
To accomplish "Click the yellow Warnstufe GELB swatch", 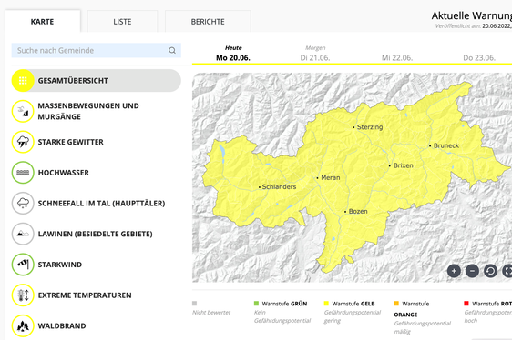I will (x=326, y=304).
